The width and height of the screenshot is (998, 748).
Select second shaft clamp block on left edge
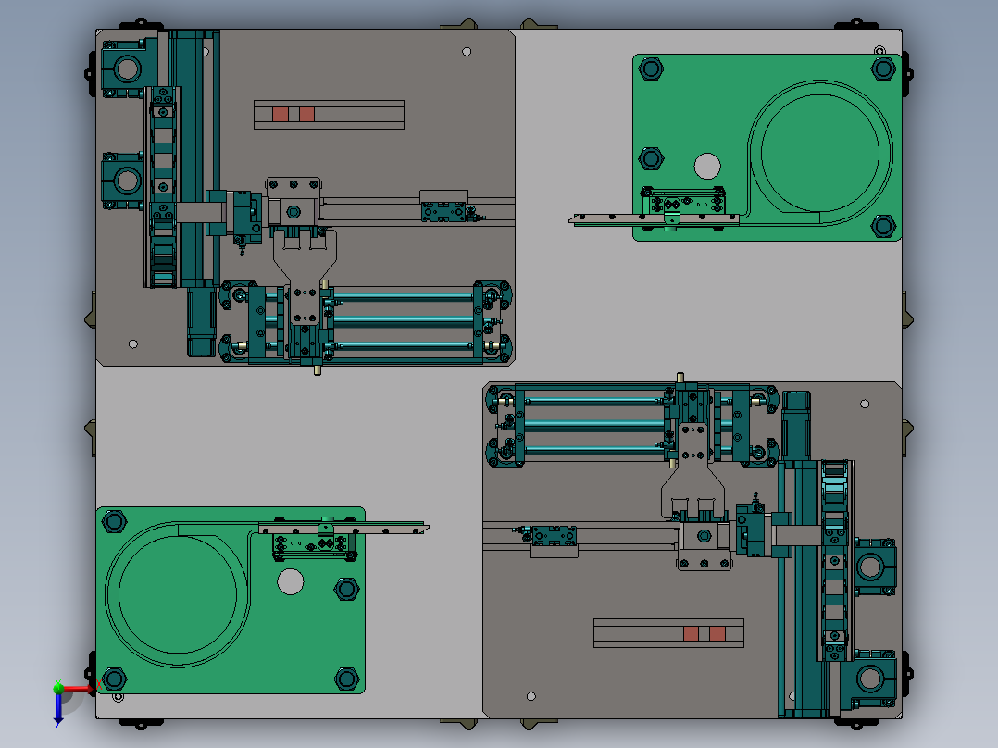tap(125, 181)
